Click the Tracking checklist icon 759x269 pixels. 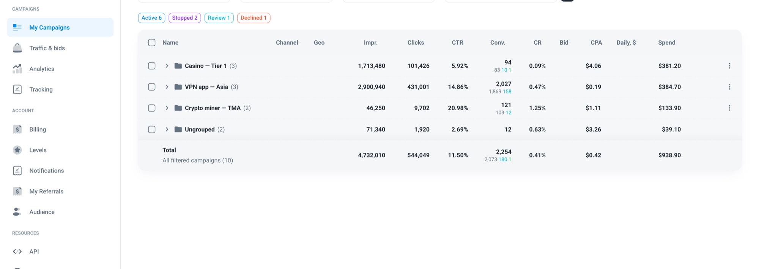pos(17,89)
